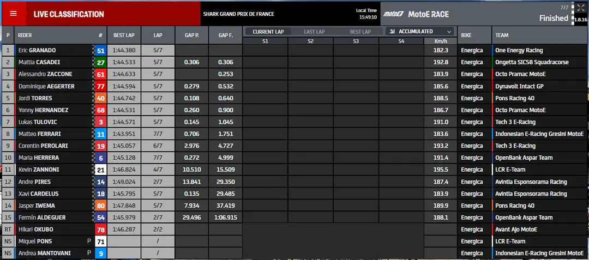Select rider Maria HERRERA

click(x=38, y=158)
